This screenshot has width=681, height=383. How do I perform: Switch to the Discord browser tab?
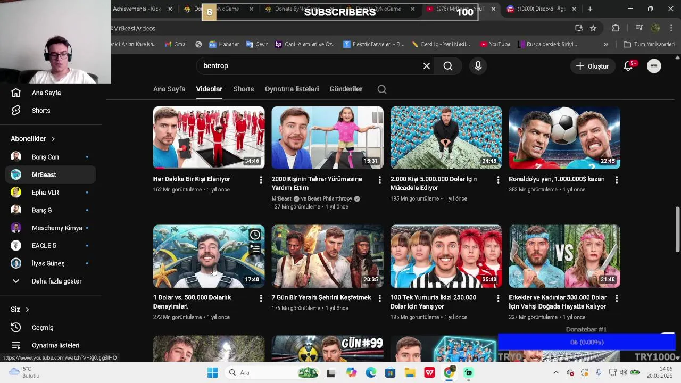point(542,9)
